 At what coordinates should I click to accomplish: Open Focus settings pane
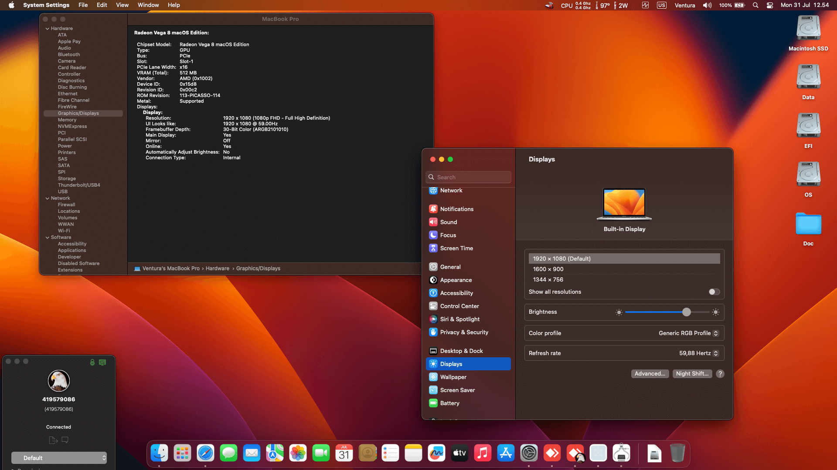(468, 235)
